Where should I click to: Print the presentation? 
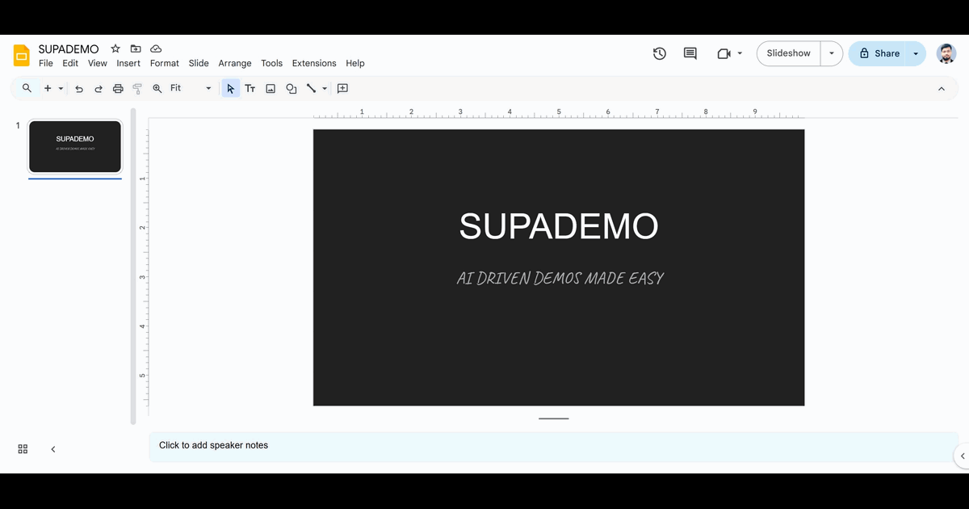[x=118, y=88]
